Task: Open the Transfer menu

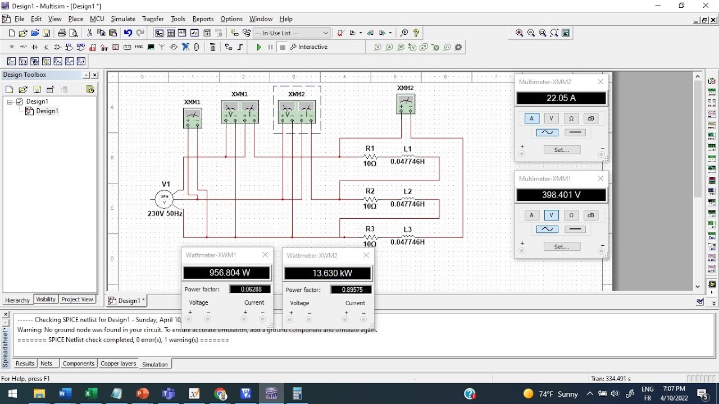Action: click(x=153, y=19)
